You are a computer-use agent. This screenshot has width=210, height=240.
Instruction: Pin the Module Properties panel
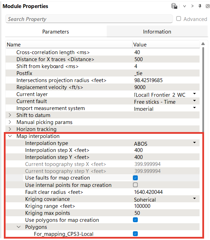200,6
